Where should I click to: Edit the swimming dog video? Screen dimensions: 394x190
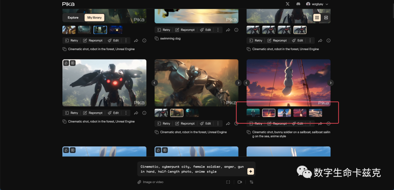(205, 30)
